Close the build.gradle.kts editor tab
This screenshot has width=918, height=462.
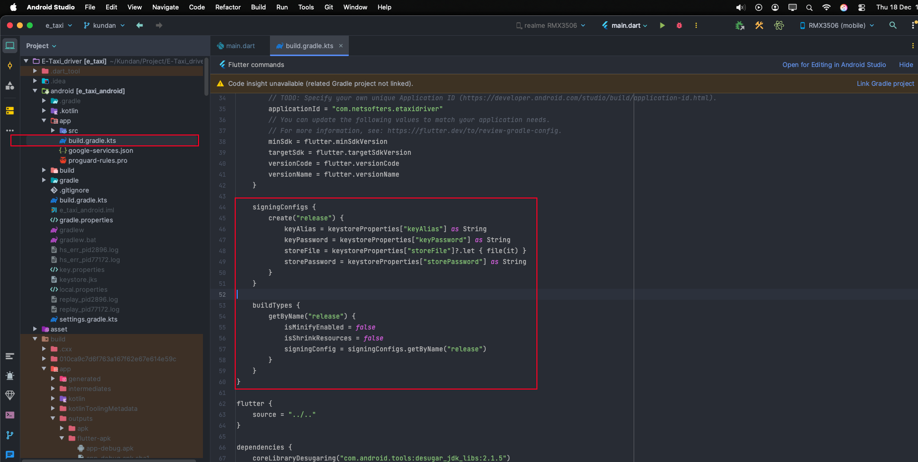341,46
